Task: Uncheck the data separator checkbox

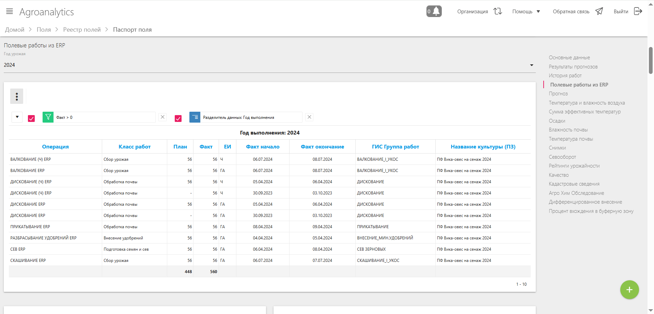Action: tap(178, 119)
